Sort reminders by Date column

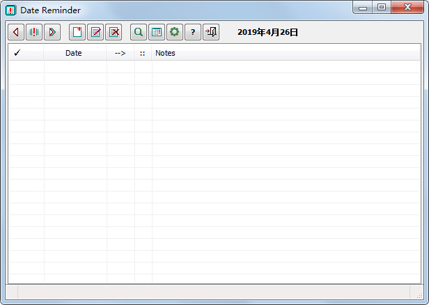coord(74,53)
